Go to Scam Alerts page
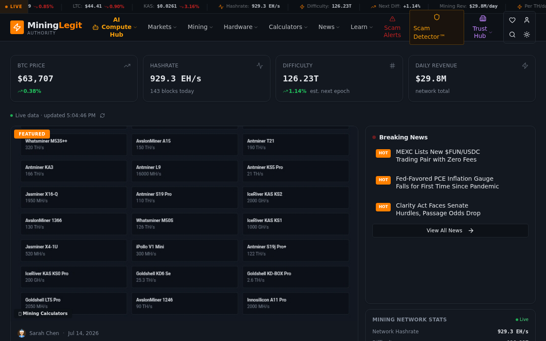Viewport: 546px width, 341px height. point(392,27)
